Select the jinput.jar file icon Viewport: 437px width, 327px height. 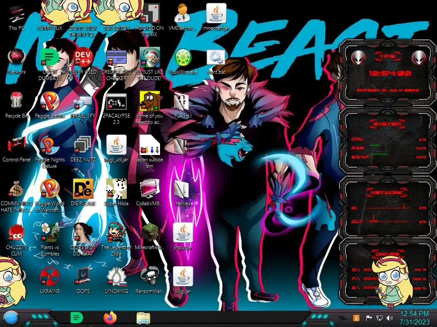183,237
